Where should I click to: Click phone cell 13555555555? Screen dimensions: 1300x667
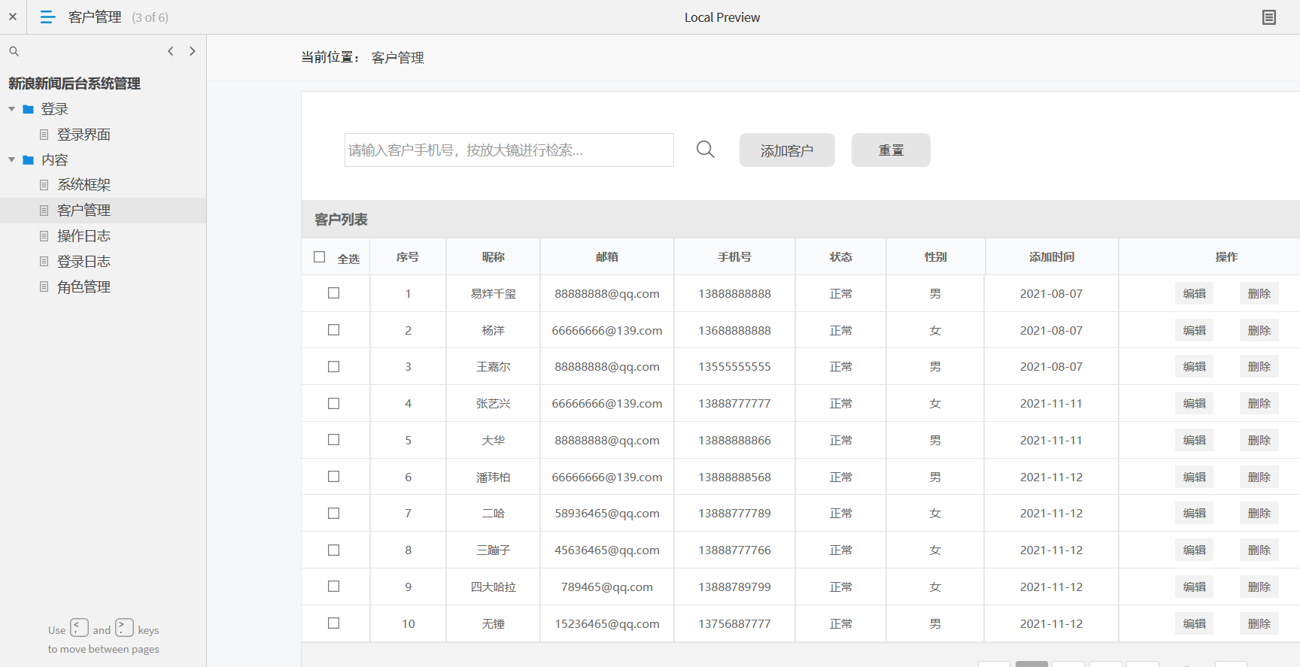734,367
